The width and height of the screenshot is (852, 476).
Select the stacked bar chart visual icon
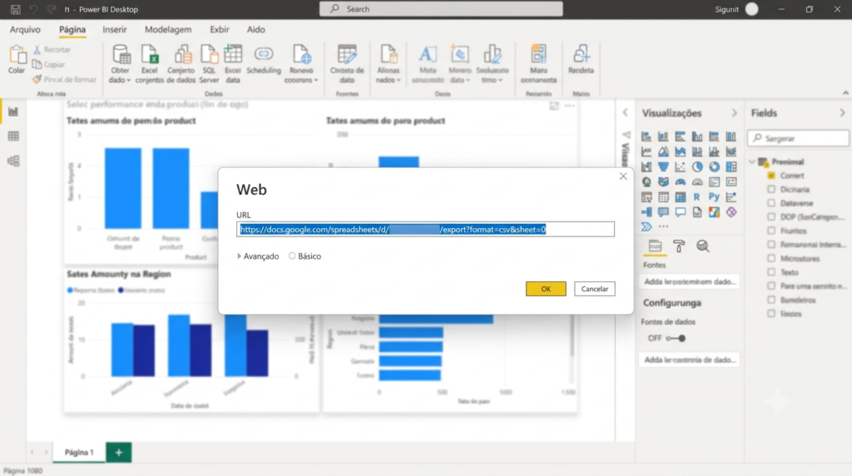point(646,136)
